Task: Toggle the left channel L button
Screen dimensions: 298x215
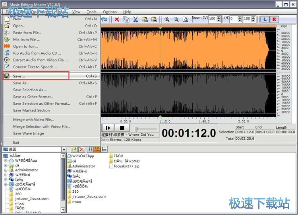Action: pos(265,19)
